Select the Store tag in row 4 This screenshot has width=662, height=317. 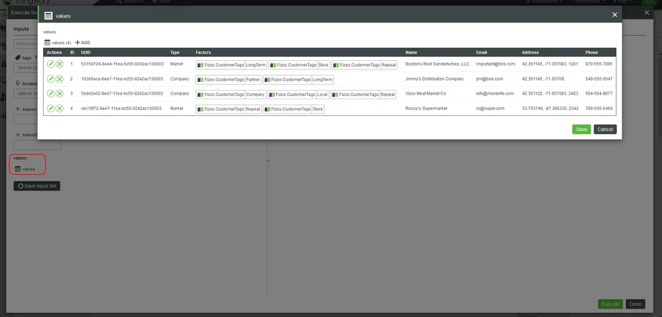[294, 109]
